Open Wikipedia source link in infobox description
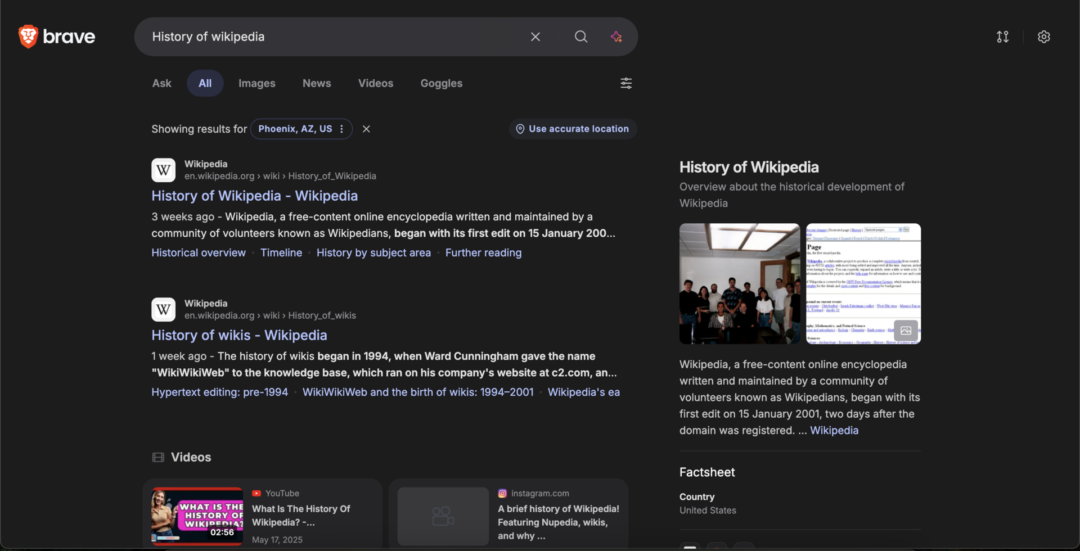The width and height of the screenshot is (1080, 551). tap(834, 430)
